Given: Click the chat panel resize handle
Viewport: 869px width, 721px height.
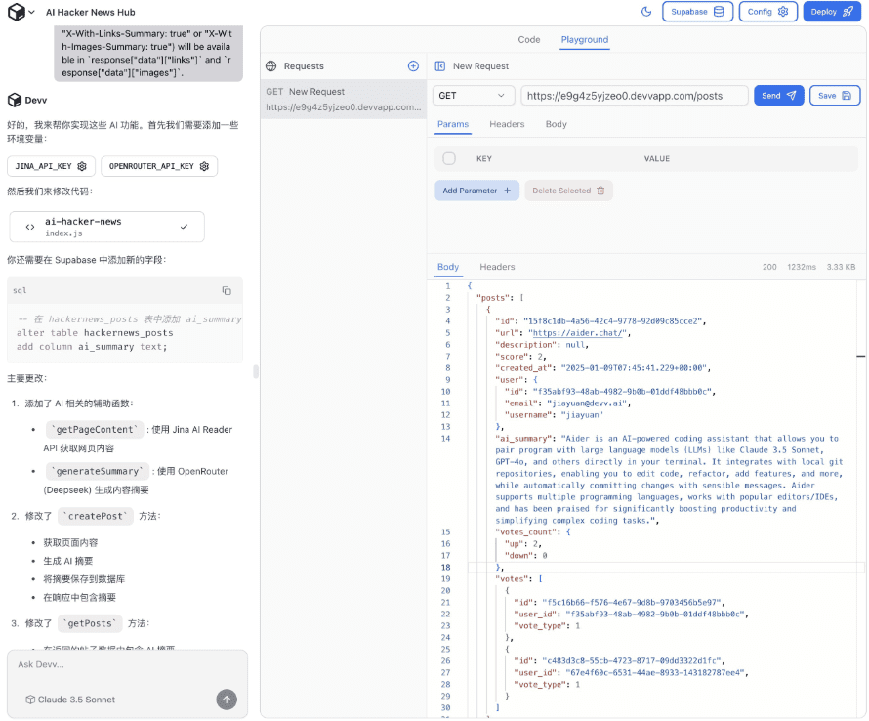Looking at the screenshot, I should coord(256,371).
